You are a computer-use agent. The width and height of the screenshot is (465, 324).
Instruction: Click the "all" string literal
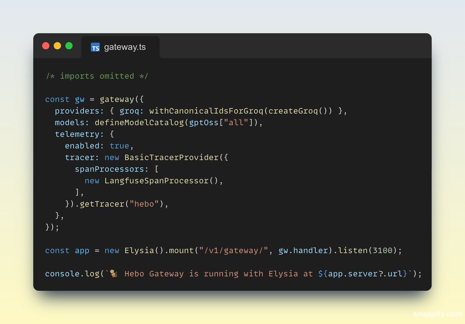[x=236, y=122]
